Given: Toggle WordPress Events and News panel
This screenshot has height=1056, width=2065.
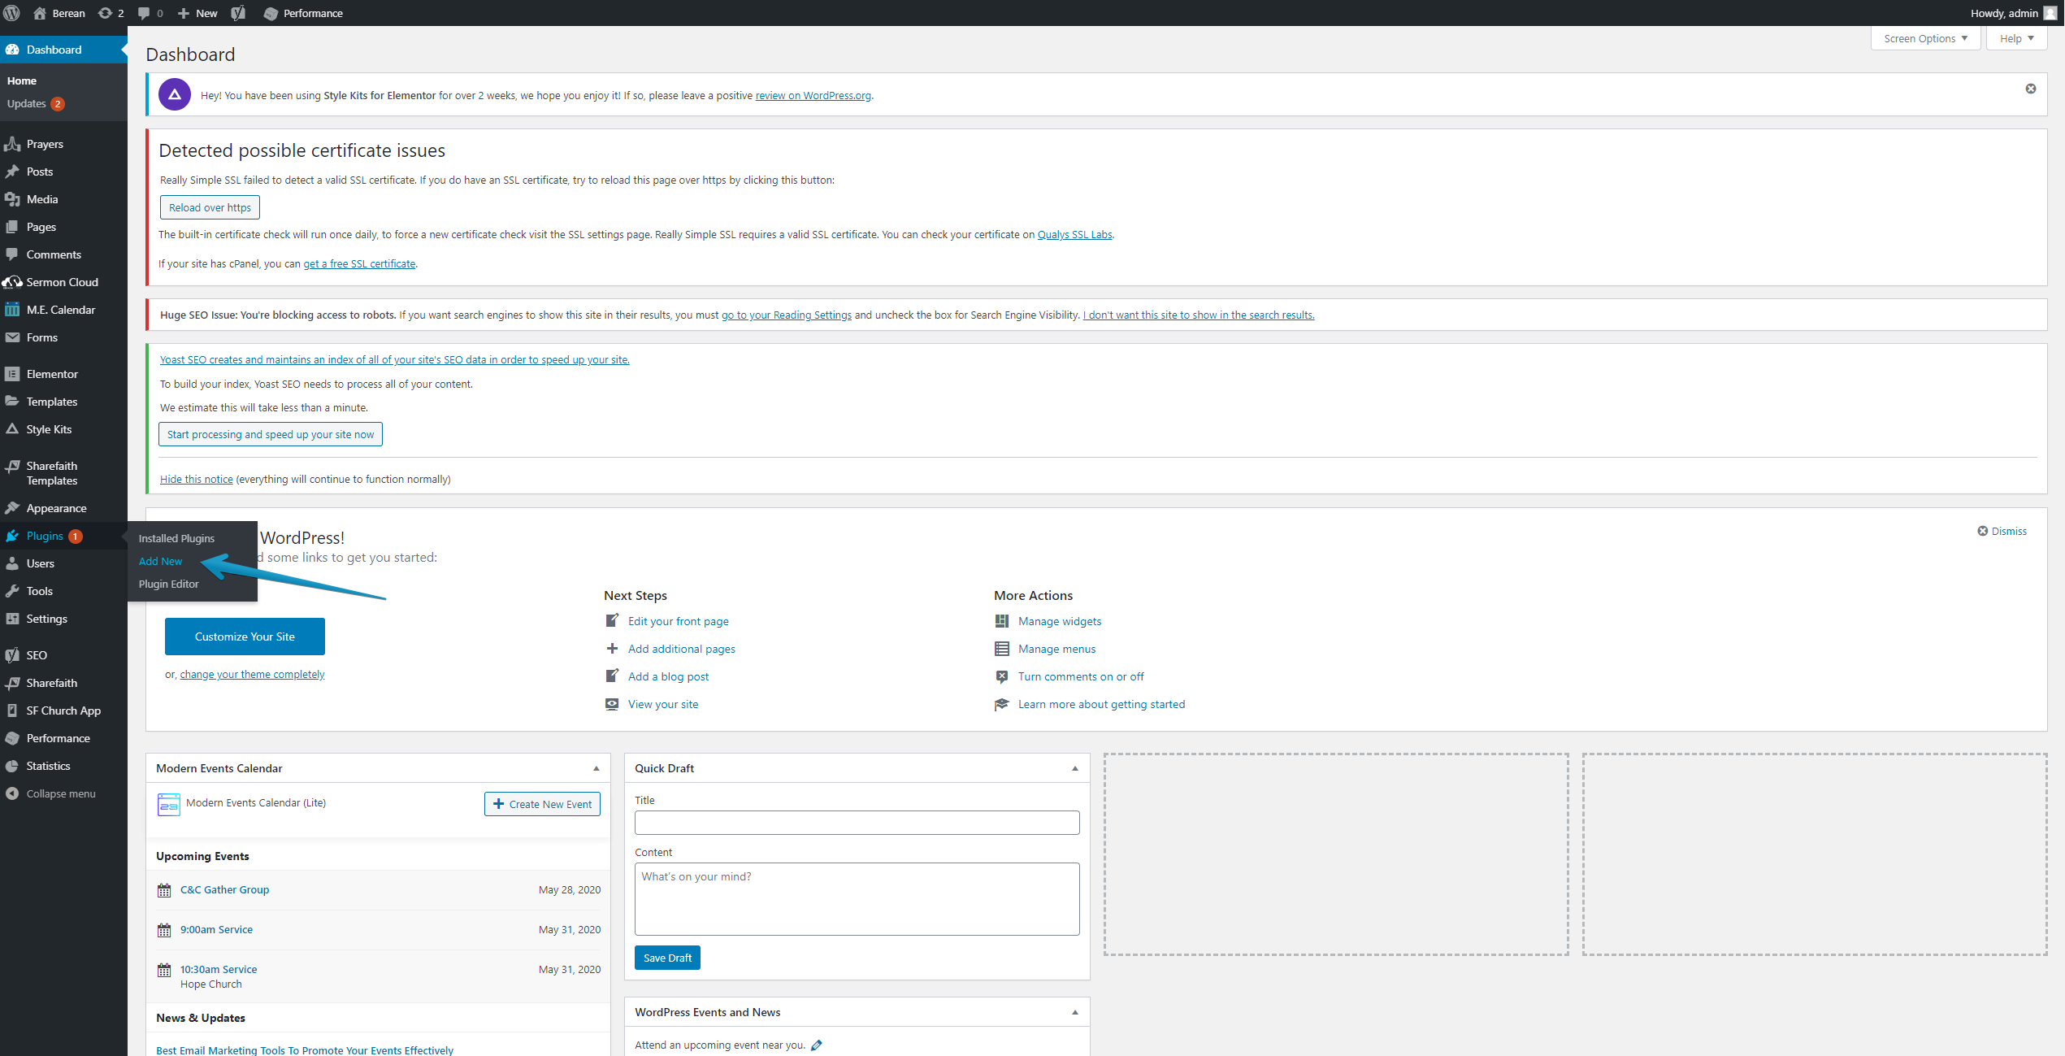Looking at the screenshot, I should 1074,1012.
